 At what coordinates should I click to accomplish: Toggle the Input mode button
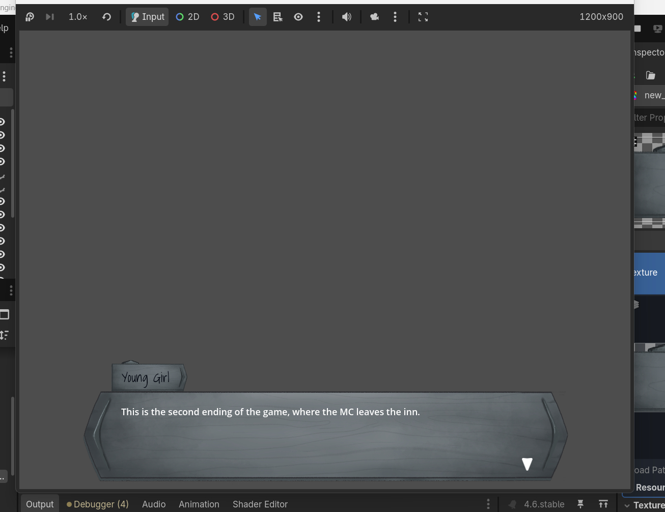(x=147, y=17)
